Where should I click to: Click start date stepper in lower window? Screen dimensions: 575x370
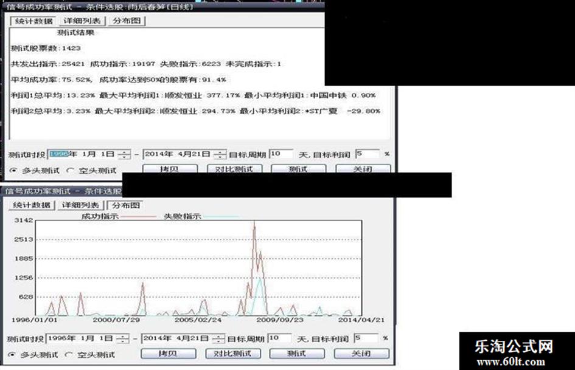point(123,338)
